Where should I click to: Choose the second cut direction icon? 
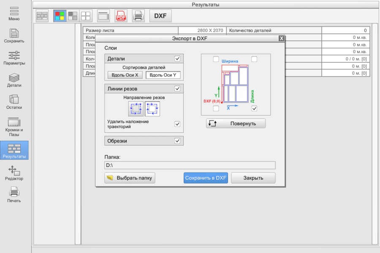tap(152, 109)
